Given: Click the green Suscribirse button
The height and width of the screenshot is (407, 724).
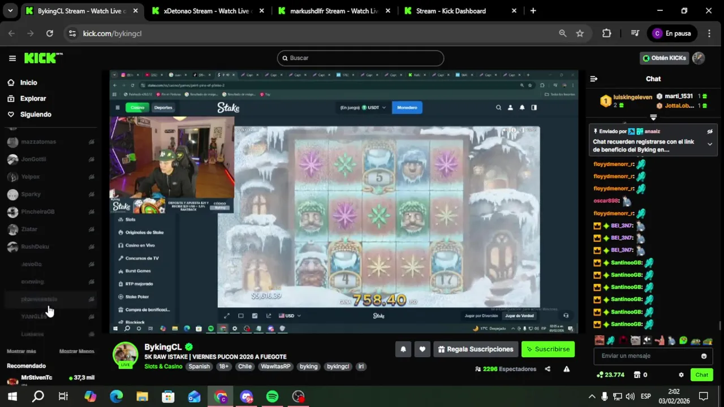Looking at the screenshot, I should 548,349.
